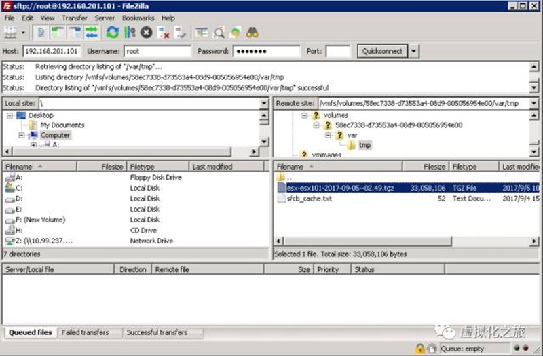Sort local list by Filename

[x=39, y=167]
